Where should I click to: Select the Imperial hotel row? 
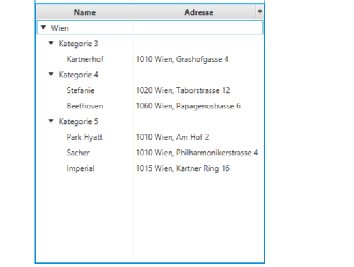[150, 168]
